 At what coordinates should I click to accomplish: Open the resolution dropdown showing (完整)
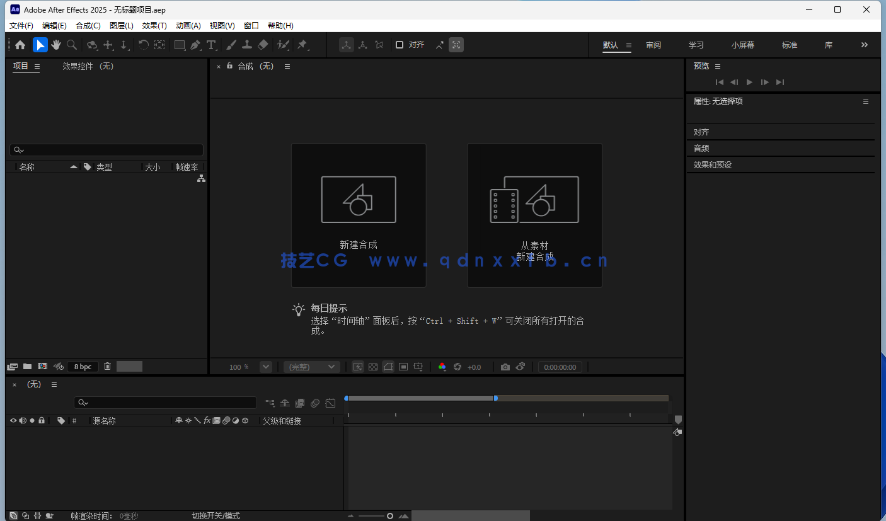pyautogui.click(x=311, y=366)
